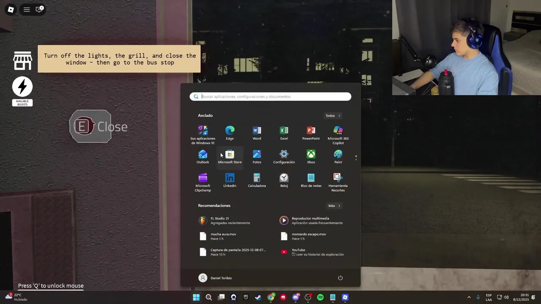Viewport: 541px width, 304px height.
Task: Open Discord from taskbar
Action: point(295,297)
